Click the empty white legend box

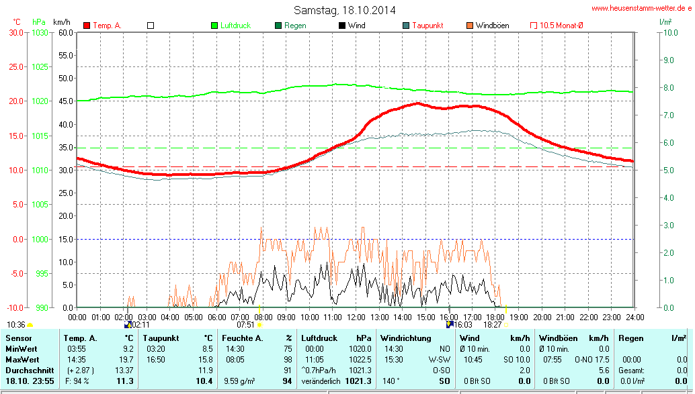pos(151,26)
